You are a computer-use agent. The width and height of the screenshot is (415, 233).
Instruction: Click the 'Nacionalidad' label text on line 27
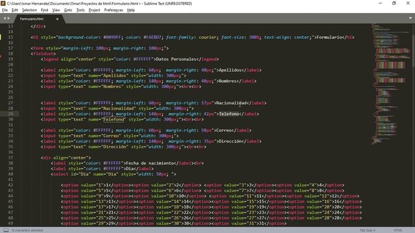[x=231, y=103]
